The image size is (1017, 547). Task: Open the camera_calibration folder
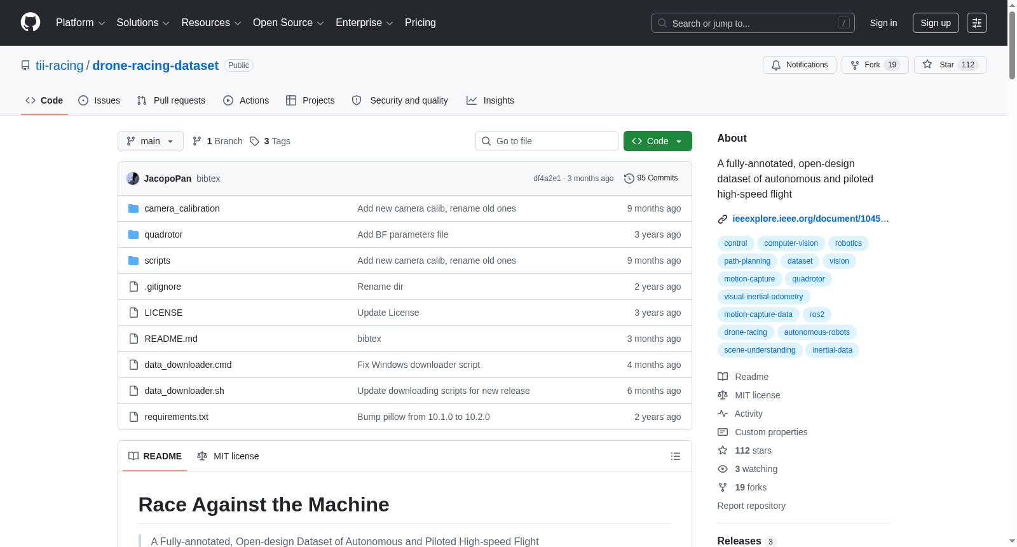tap(182, 208)
